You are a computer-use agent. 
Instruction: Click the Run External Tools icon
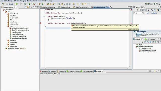[x=33, y=4]
